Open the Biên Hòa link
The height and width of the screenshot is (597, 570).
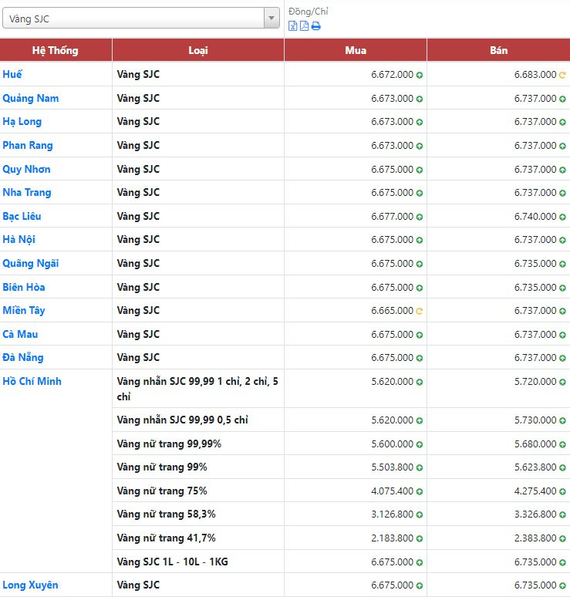[24, 287]
